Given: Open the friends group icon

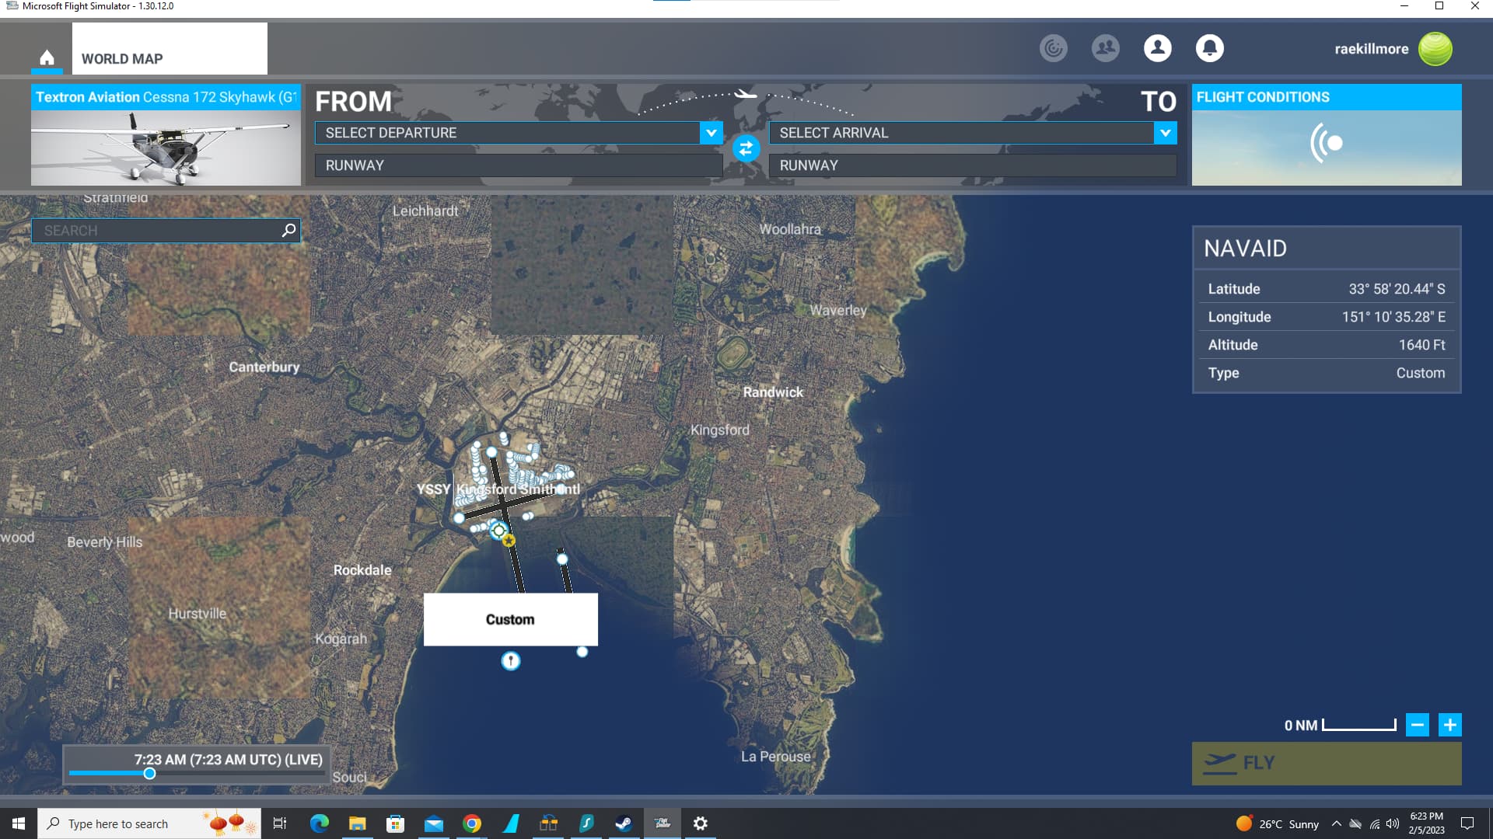Looking at the screenshot, I should click(1105, 48).
